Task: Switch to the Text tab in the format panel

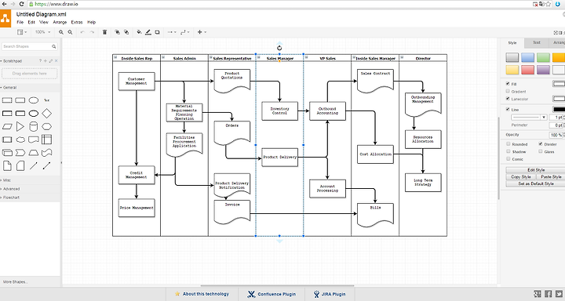Action: [x=537, y=42]
